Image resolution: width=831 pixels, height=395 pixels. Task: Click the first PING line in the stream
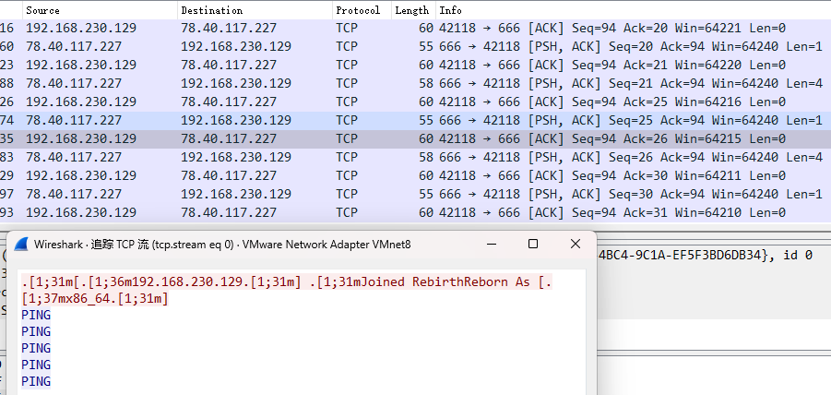36,315
